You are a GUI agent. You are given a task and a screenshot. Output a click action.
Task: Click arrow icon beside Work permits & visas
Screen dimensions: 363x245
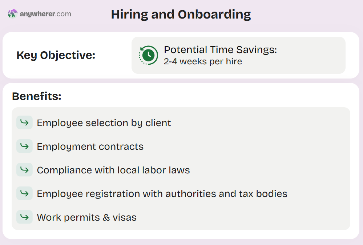25,217
